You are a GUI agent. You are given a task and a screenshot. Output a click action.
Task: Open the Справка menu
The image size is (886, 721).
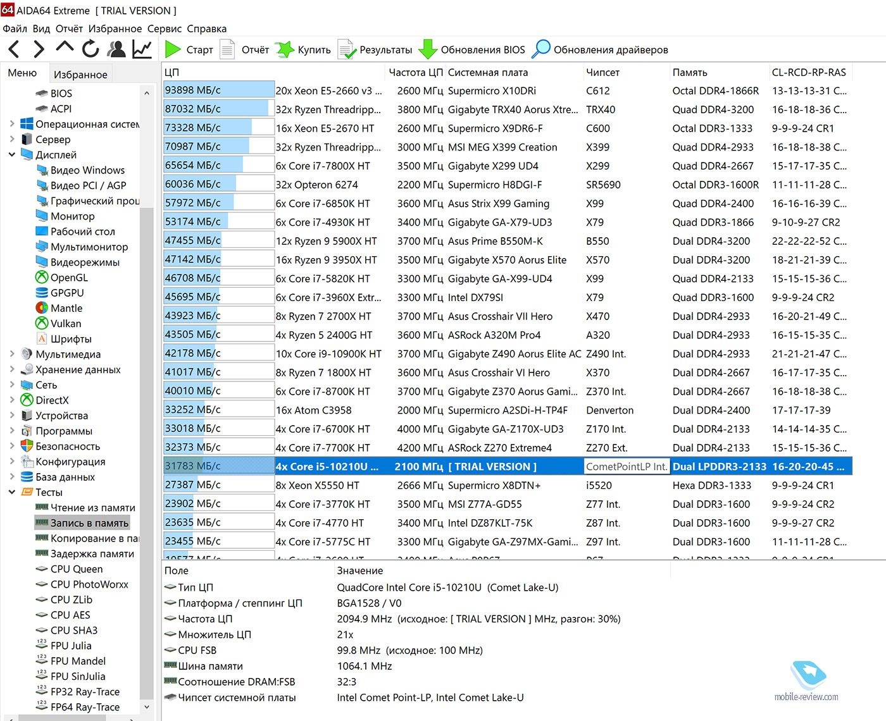(207, 28)
